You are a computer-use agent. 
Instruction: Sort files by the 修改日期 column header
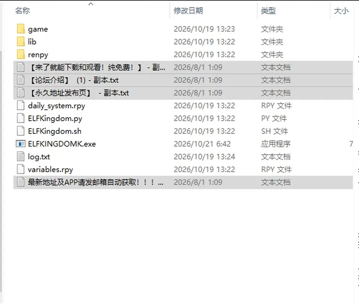pos(188,10)
